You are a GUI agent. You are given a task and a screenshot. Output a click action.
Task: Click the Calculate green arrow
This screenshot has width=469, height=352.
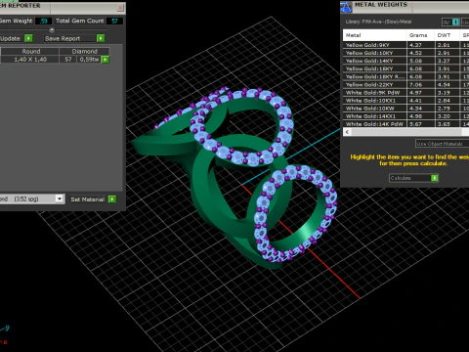pyautogui.click(x=435, y=178)
